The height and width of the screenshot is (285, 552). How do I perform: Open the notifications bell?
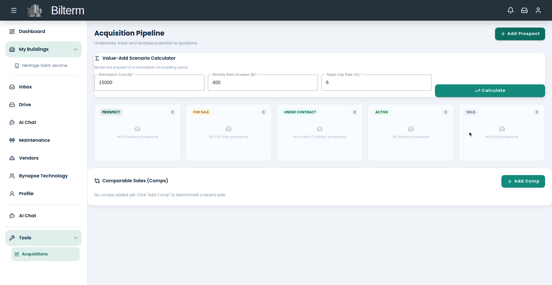tap(511, 10)
